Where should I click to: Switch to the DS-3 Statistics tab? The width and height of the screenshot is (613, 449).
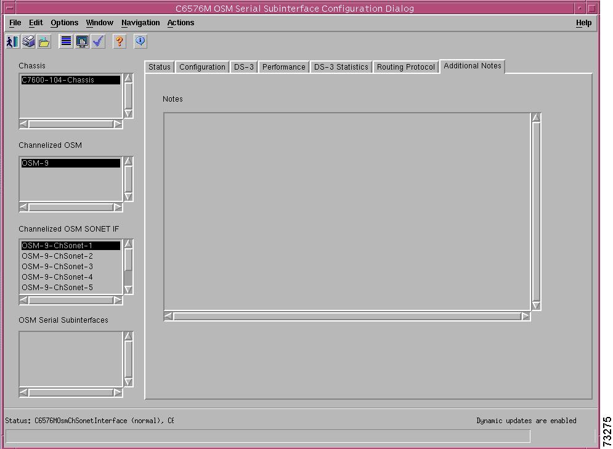341,67
